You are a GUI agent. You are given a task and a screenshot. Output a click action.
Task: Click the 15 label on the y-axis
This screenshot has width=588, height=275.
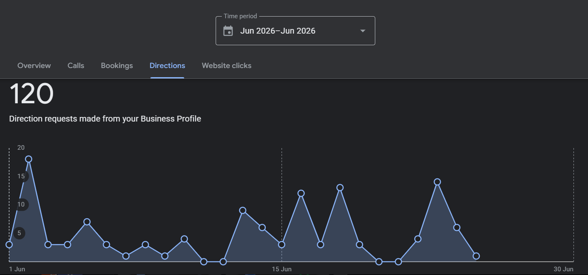(x=21, y=176)
